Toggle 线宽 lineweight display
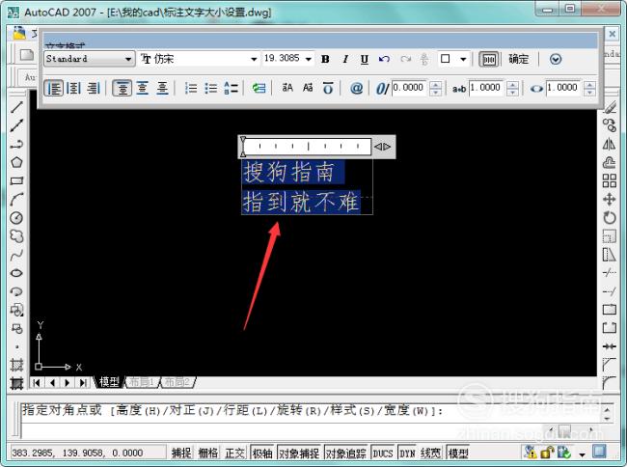The image size is (627, 467). (x=430, y=453)
